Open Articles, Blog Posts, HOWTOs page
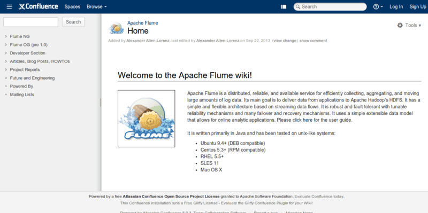The width and height of the screenshot is (428, 213). (x=40, y=61)
